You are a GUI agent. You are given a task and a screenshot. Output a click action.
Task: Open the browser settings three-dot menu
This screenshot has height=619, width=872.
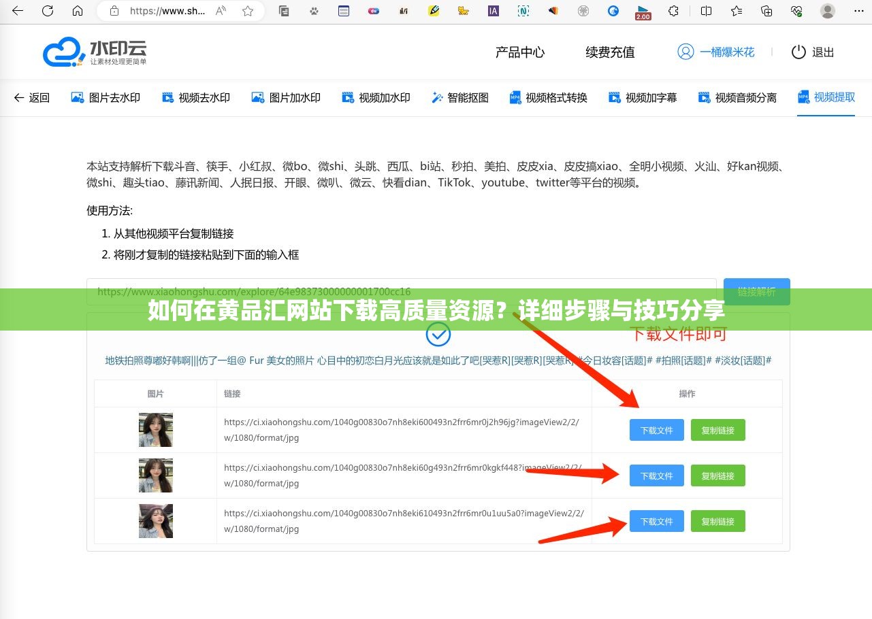(x=858, y=11)
